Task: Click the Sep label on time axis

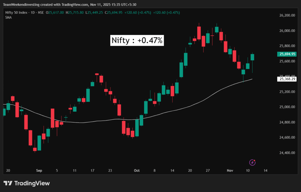Action: pyautogui.click(x=39, y=170)
